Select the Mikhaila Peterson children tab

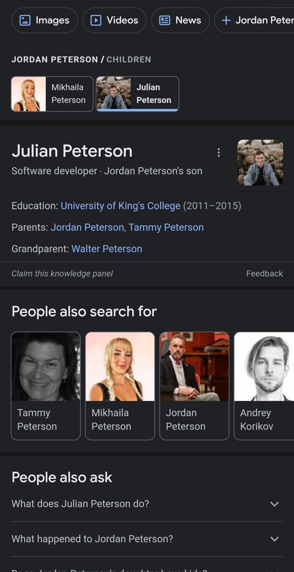click(x=52, y=94)
